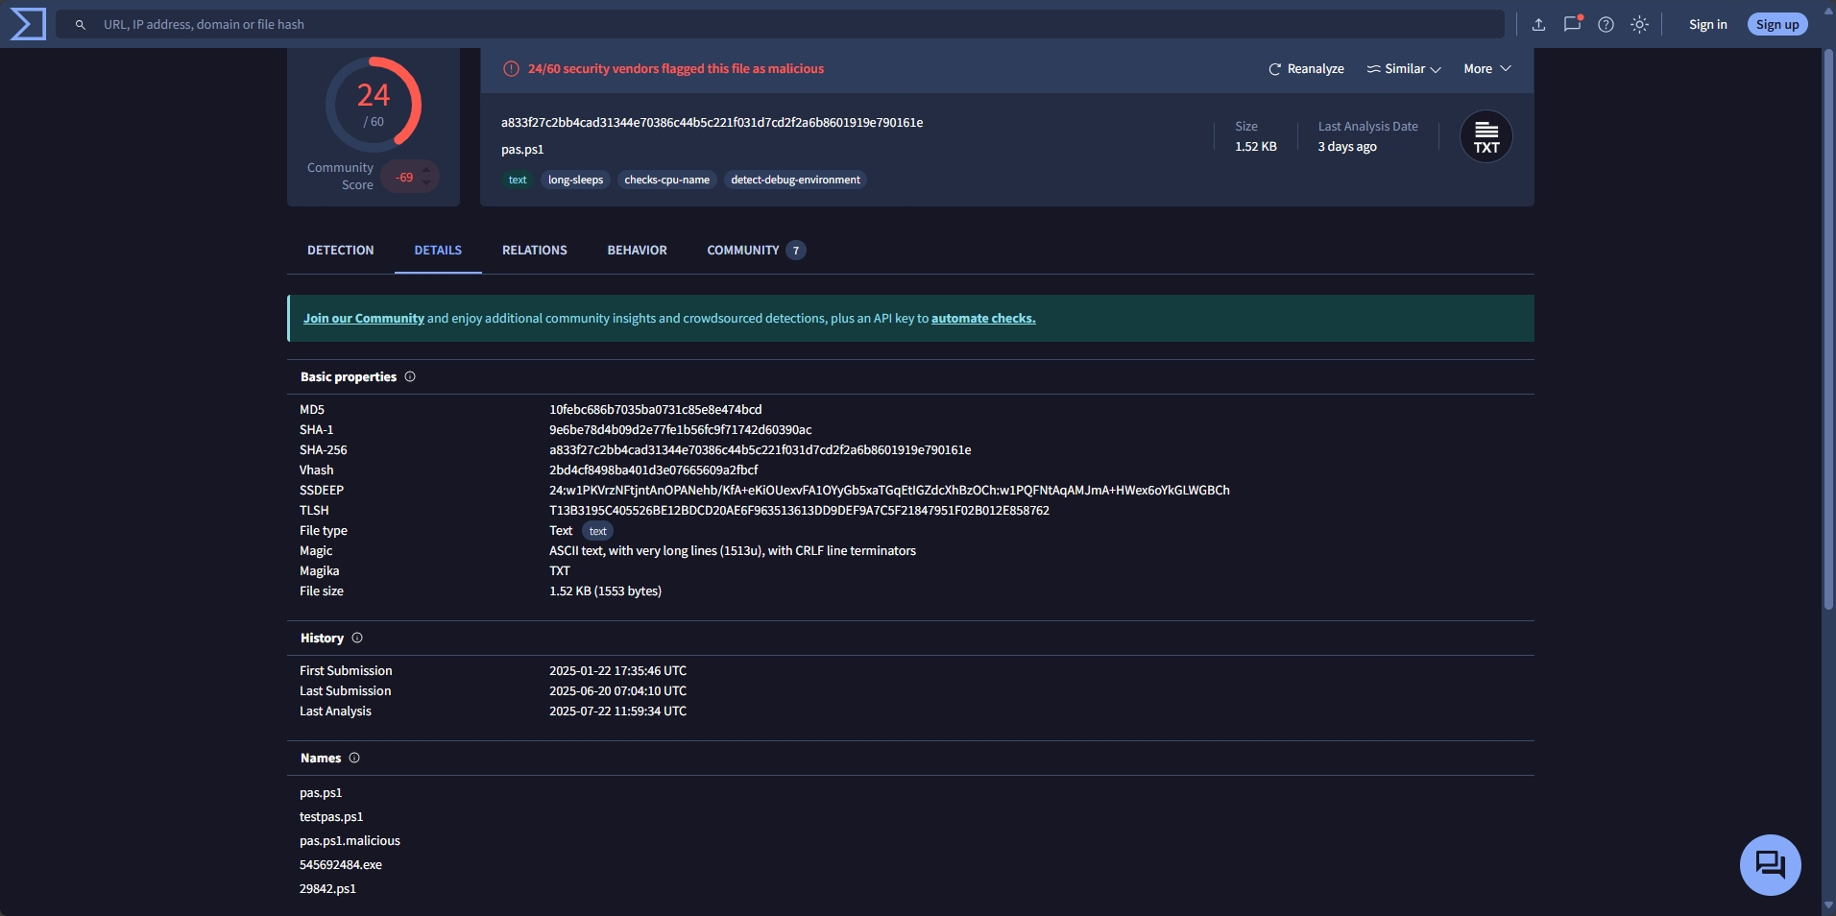This screenshot has height=916, width=1836.
Task: Click the VirusTotal logo icon
Action: coord(27,24)
